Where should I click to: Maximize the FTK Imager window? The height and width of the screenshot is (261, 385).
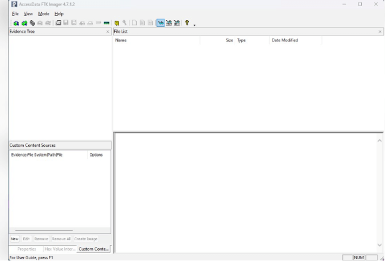360,4
